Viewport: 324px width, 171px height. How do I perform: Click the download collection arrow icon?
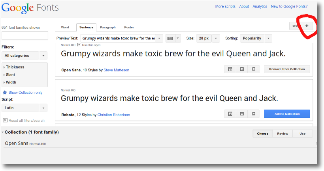coord(307,26)
